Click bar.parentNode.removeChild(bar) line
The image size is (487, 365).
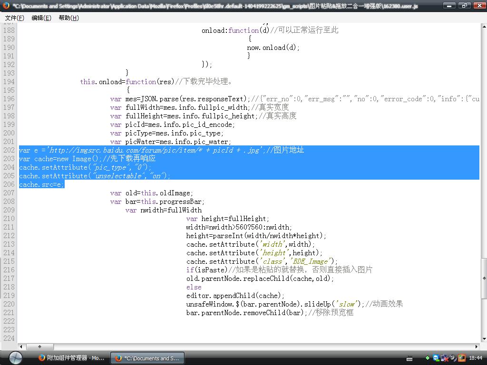270,313
